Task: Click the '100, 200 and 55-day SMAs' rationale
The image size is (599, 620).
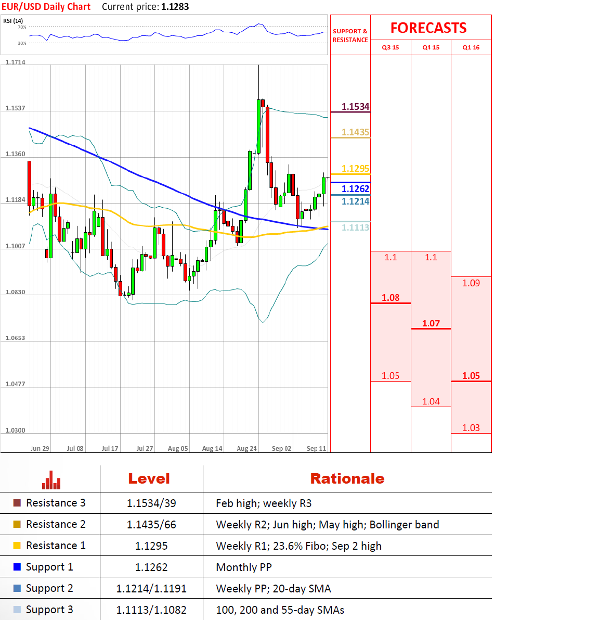Action: click(280, 610)
